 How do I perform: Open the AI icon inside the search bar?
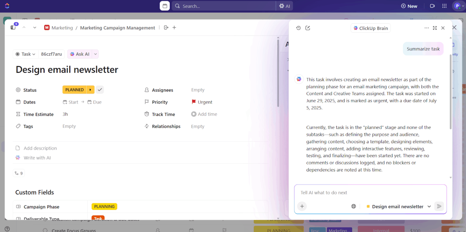point(285,6)
